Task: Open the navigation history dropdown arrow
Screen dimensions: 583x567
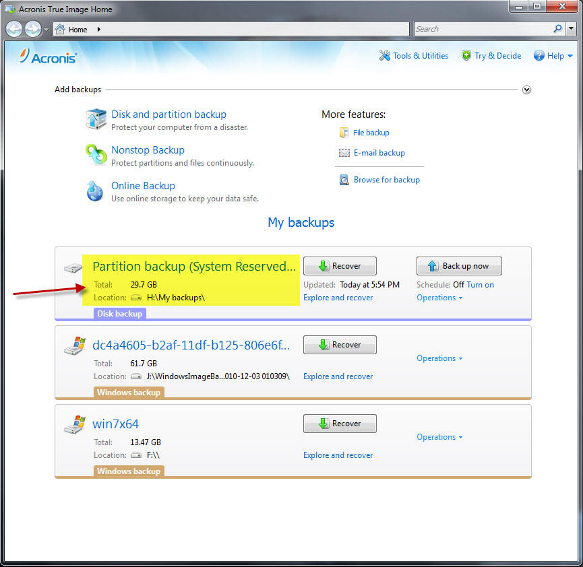Action: 46,30
